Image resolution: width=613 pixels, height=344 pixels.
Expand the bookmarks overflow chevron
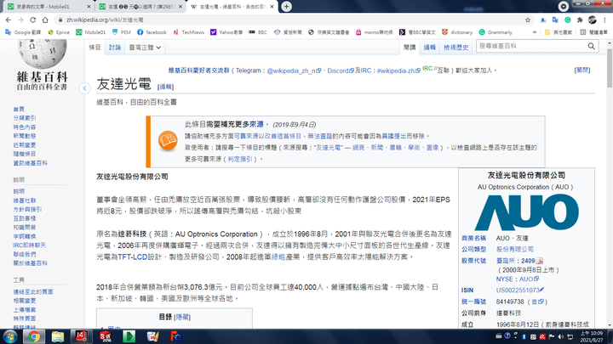coord(535,32)
